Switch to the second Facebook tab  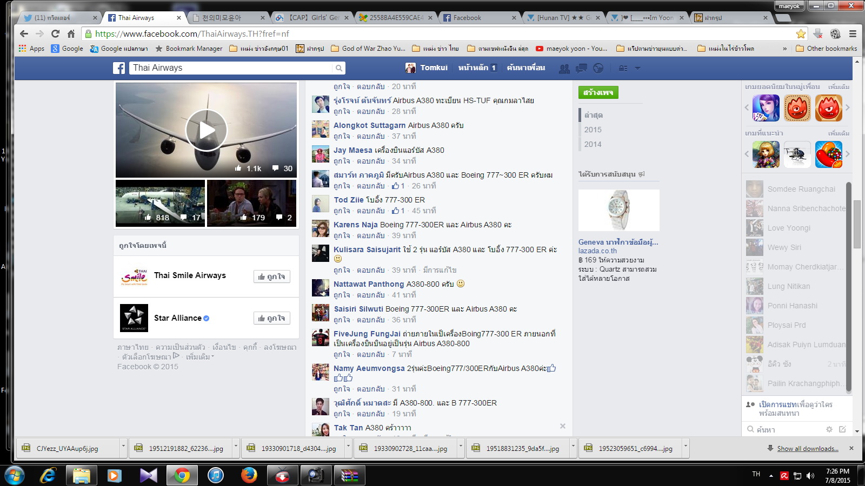pos(478,18)
